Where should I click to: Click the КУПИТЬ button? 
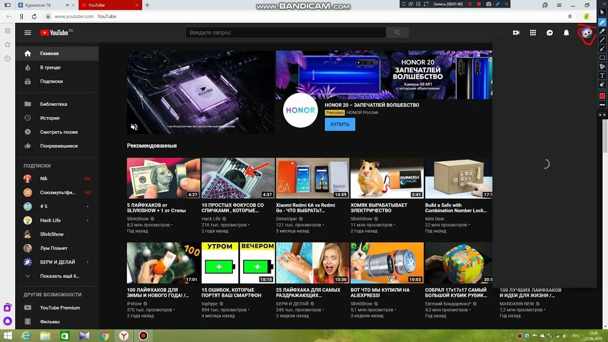pyautogui.click(x=340, y=124)
